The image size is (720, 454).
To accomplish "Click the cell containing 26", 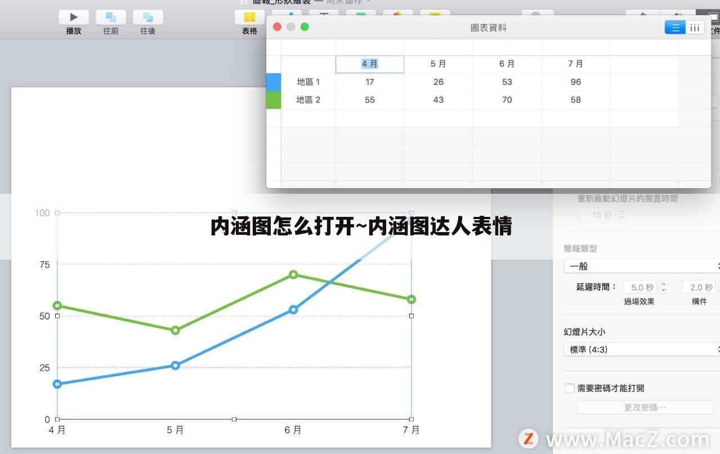I will pyautogui.click(x=439, y=82).
